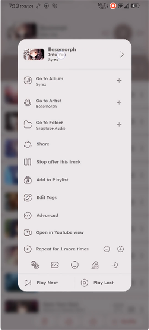Tap the plus icon beside Go to Folder

pos(119,124)
